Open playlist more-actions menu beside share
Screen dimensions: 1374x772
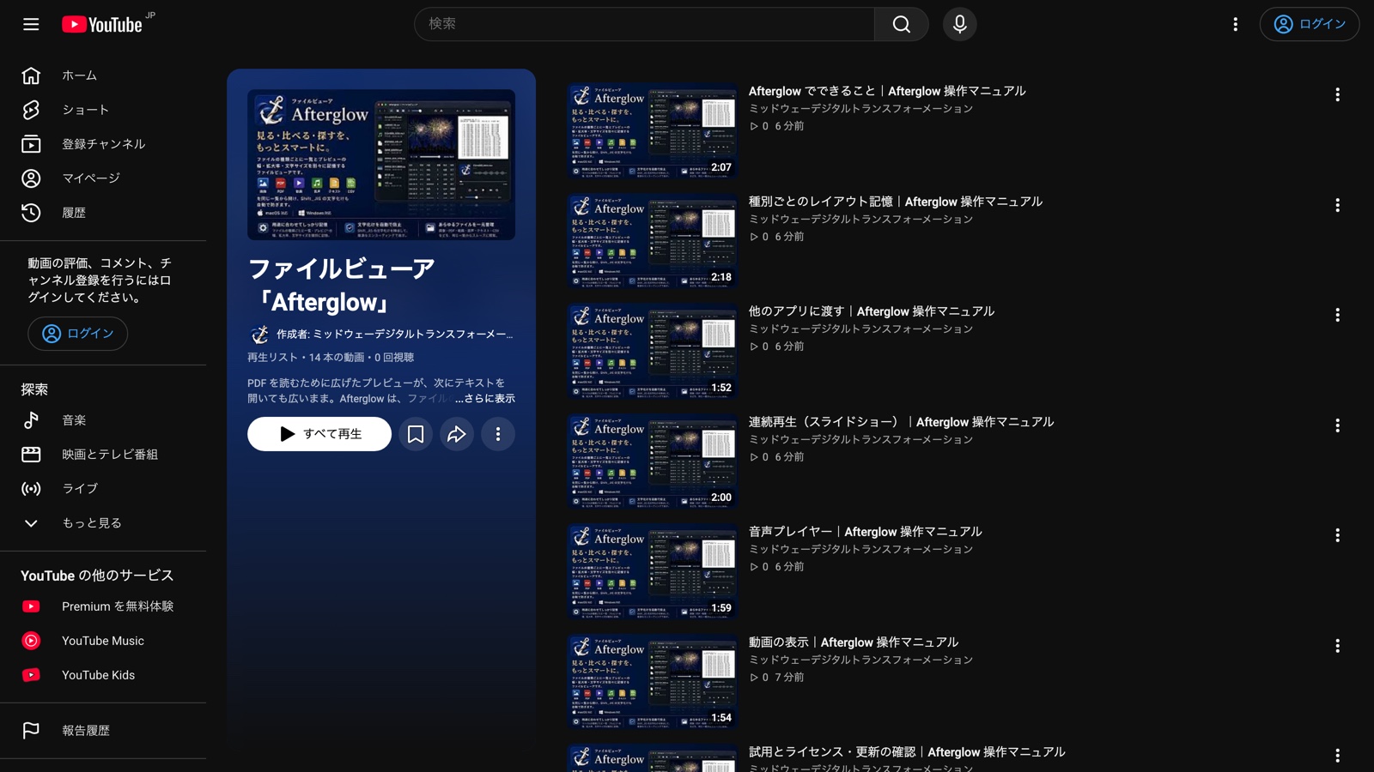coord(498,434)
